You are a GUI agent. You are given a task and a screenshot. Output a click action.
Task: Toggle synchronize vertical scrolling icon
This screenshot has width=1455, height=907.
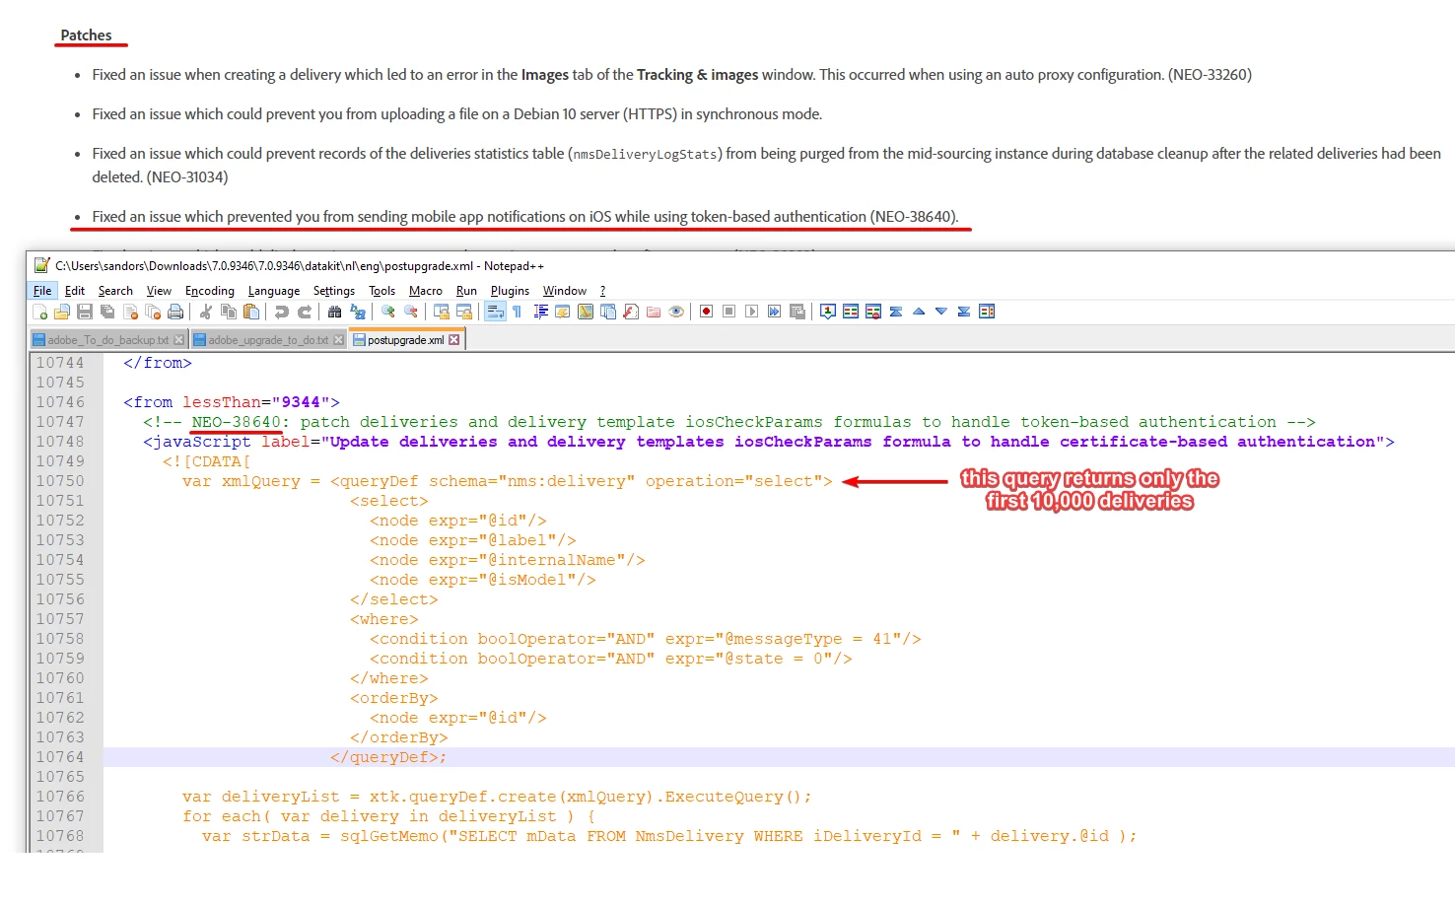[442, 312]
